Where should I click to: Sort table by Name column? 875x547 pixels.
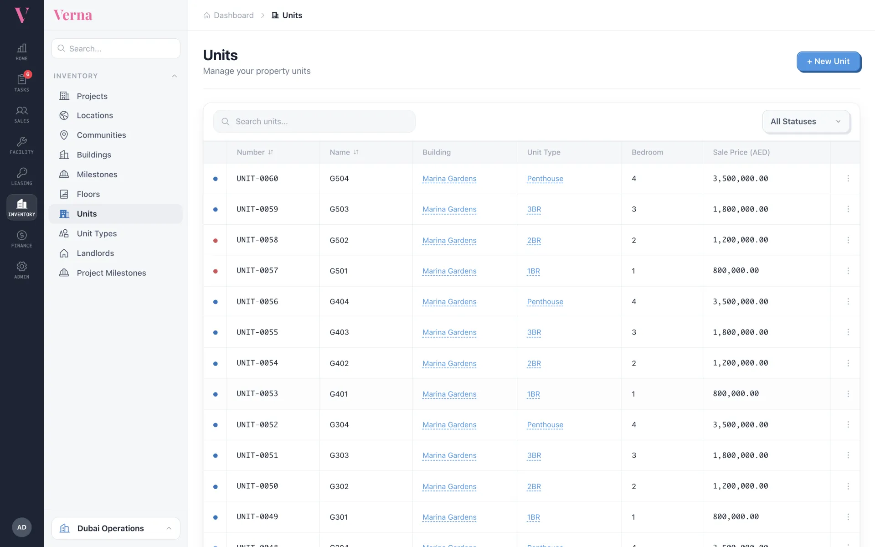pyautogui.click(x=344, y=152)
